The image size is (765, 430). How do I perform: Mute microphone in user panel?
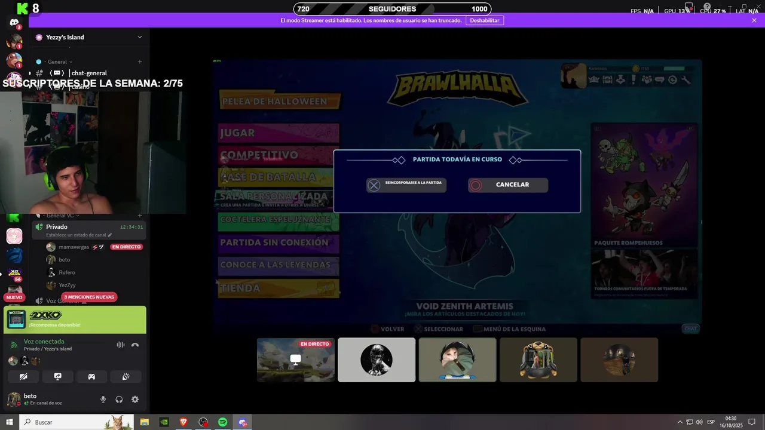coord(103,400)
